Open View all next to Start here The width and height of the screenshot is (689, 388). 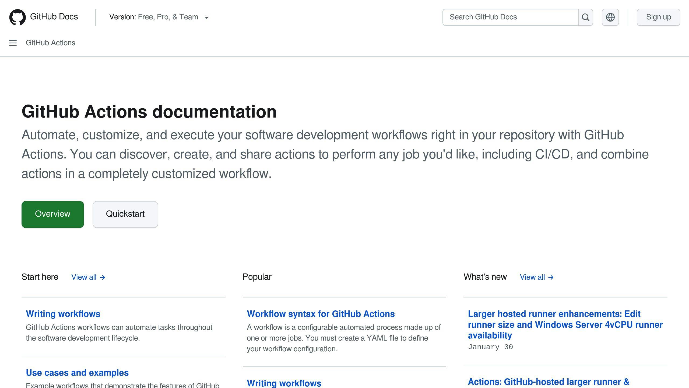tap(88, 277)
